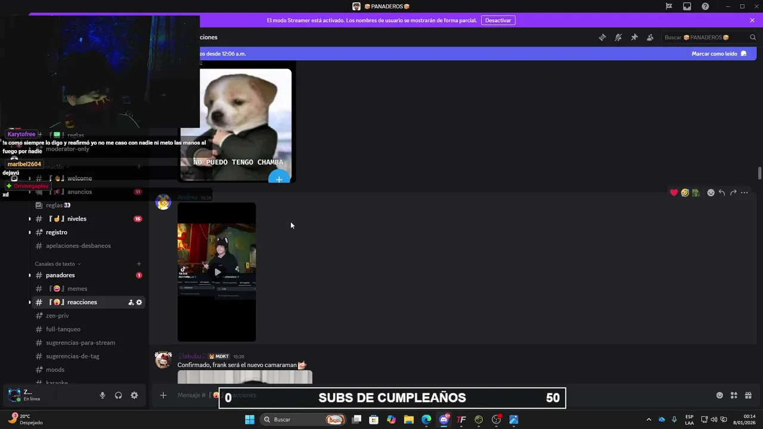Reply to Andrea's message

[x=722, y=192]
